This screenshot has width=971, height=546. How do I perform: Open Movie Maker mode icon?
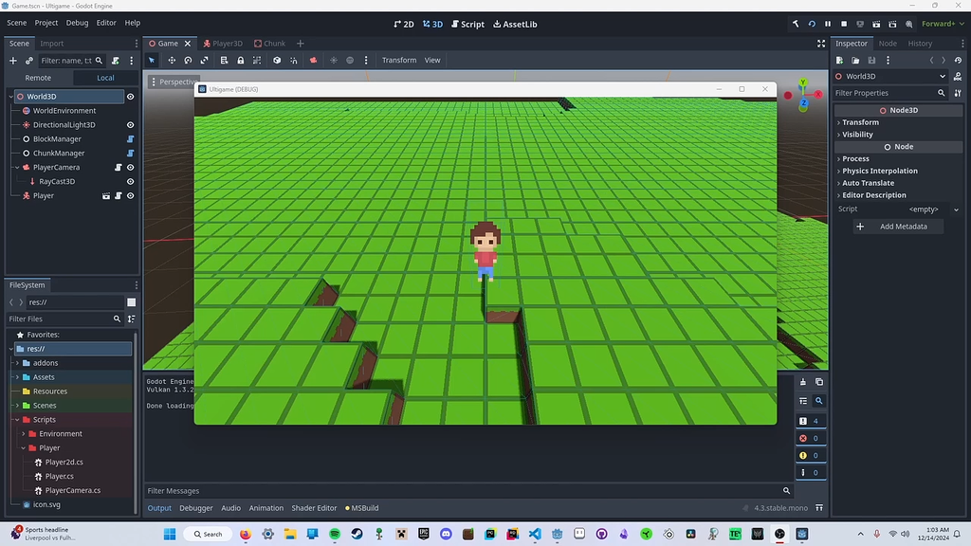pos(908,24)
